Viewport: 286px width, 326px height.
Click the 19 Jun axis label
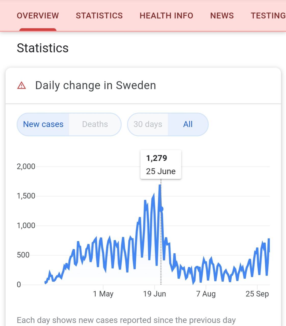(x=154, y=294)
